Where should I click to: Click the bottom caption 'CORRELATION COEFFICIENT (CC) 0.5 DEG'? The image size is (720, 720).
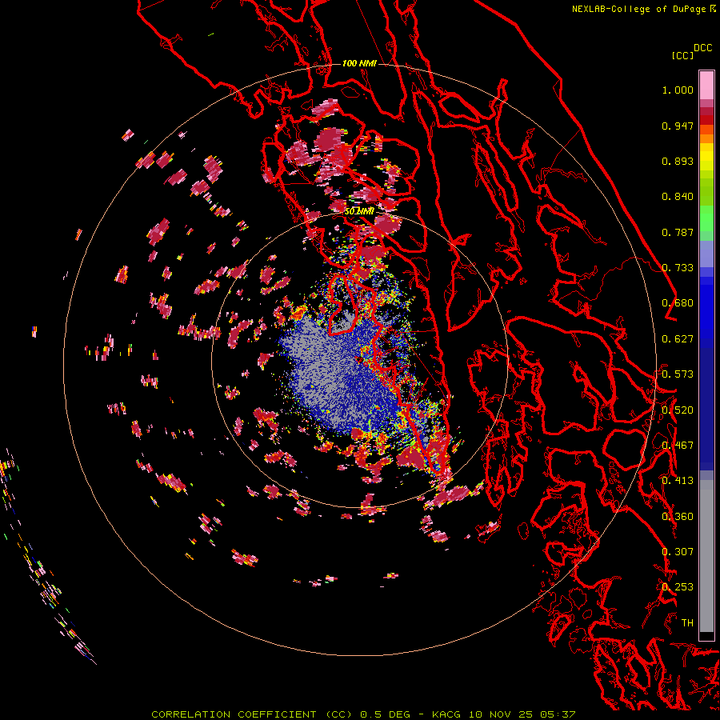click(x=281, y=714)
